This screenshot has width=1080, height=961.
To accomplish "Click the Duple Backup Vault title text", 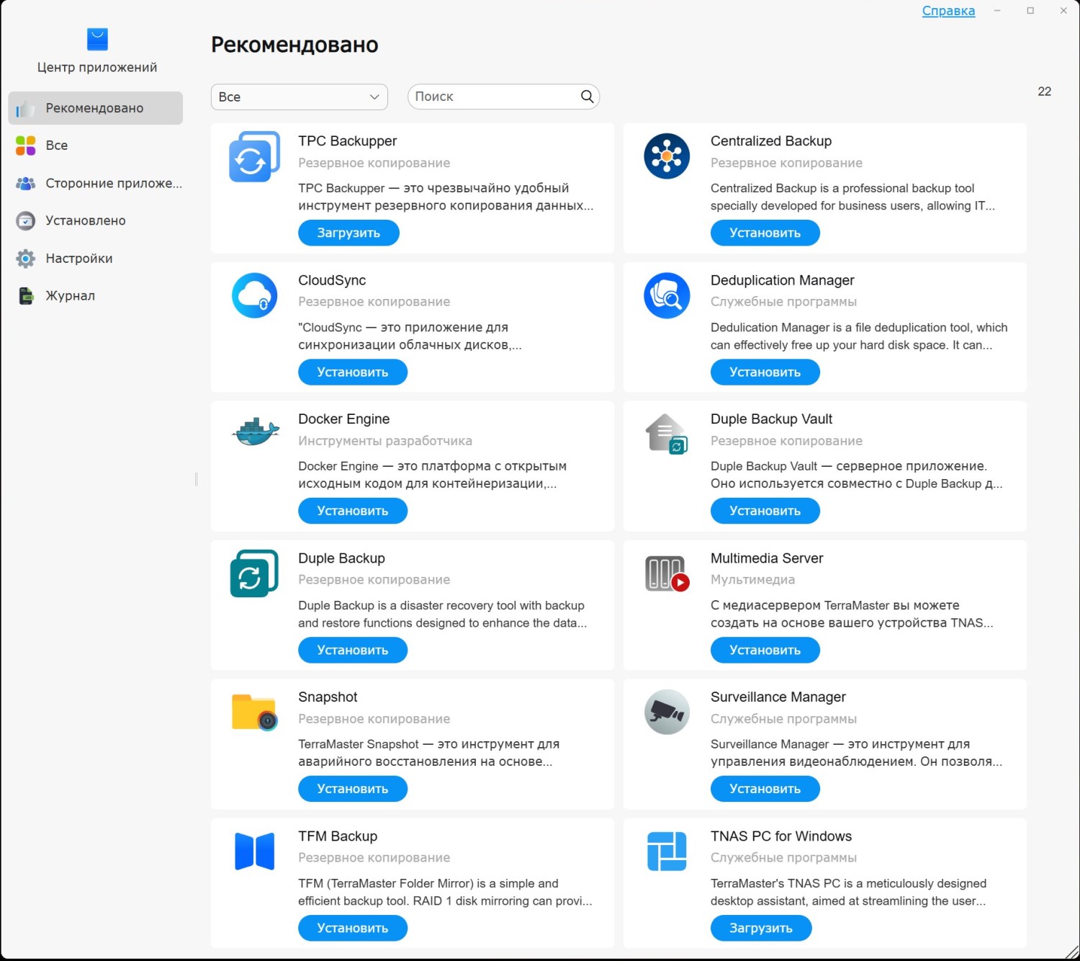I will [772, 419].
